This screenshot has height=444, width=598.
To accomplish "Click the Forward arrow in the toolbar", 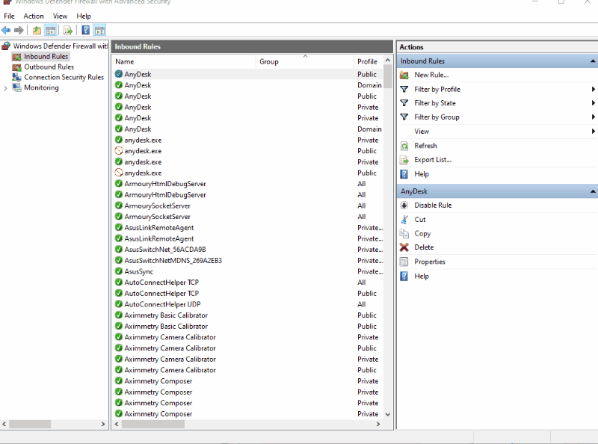I will point(19,30).
